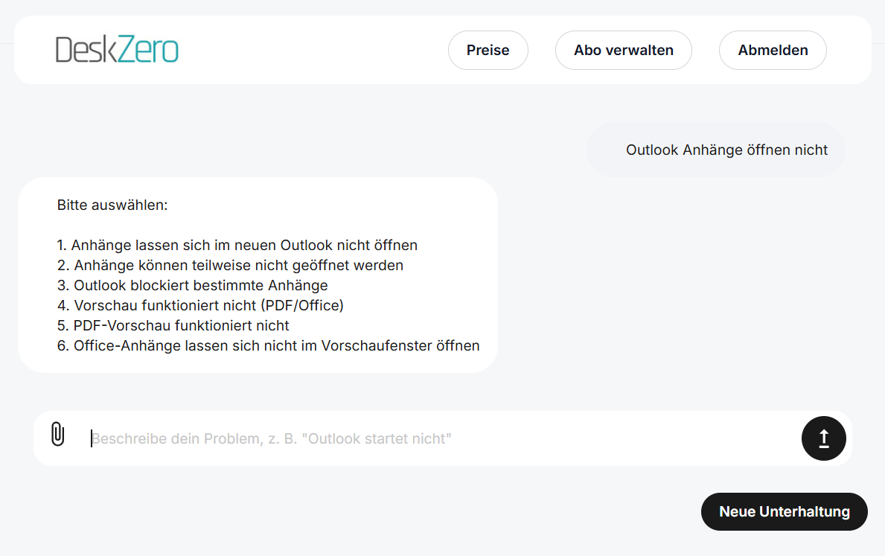
Task: Start a Neue Unterhaltung
Action: coord(784,512)
